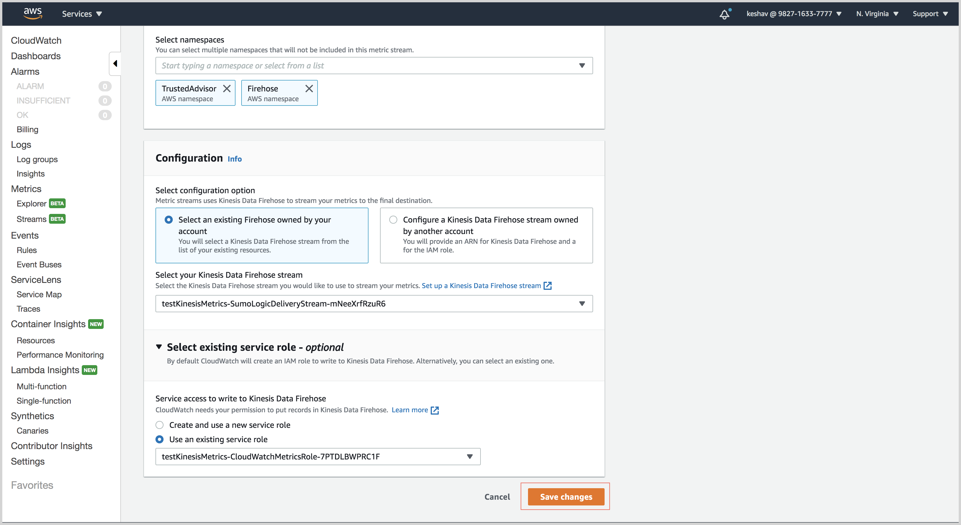The height and width of the screenshot is (525, 961).
Task: Click external icon after Firehose stream link
Action: tap(548, 286)
